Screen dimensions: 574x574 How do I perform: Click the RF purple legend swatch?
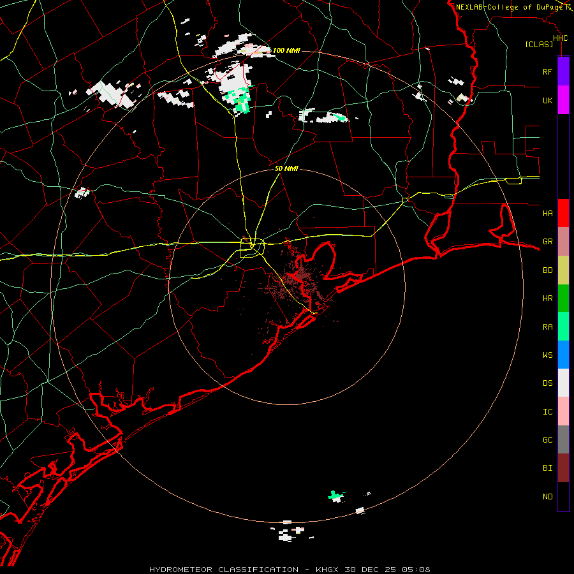[563, 71]
